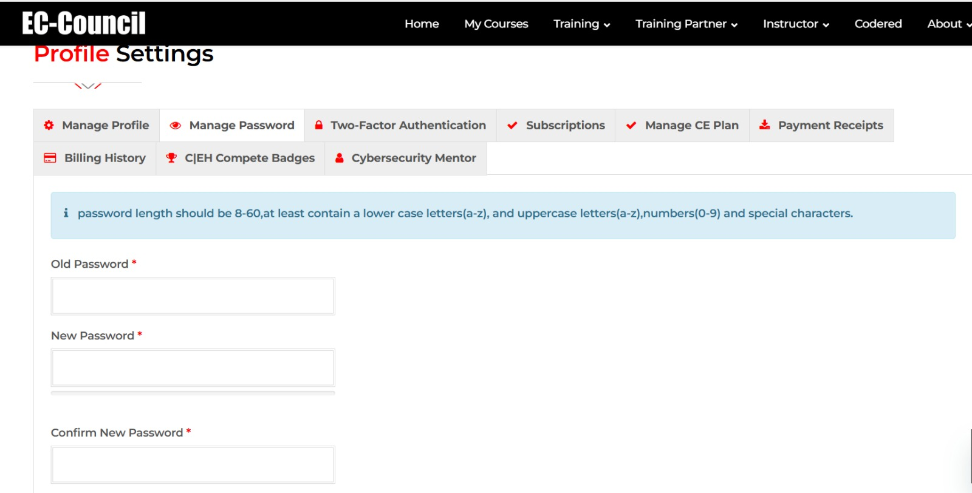This screenshot has width=972, height=493.
Task: Click the Training menu label
Action: point(576,24)
